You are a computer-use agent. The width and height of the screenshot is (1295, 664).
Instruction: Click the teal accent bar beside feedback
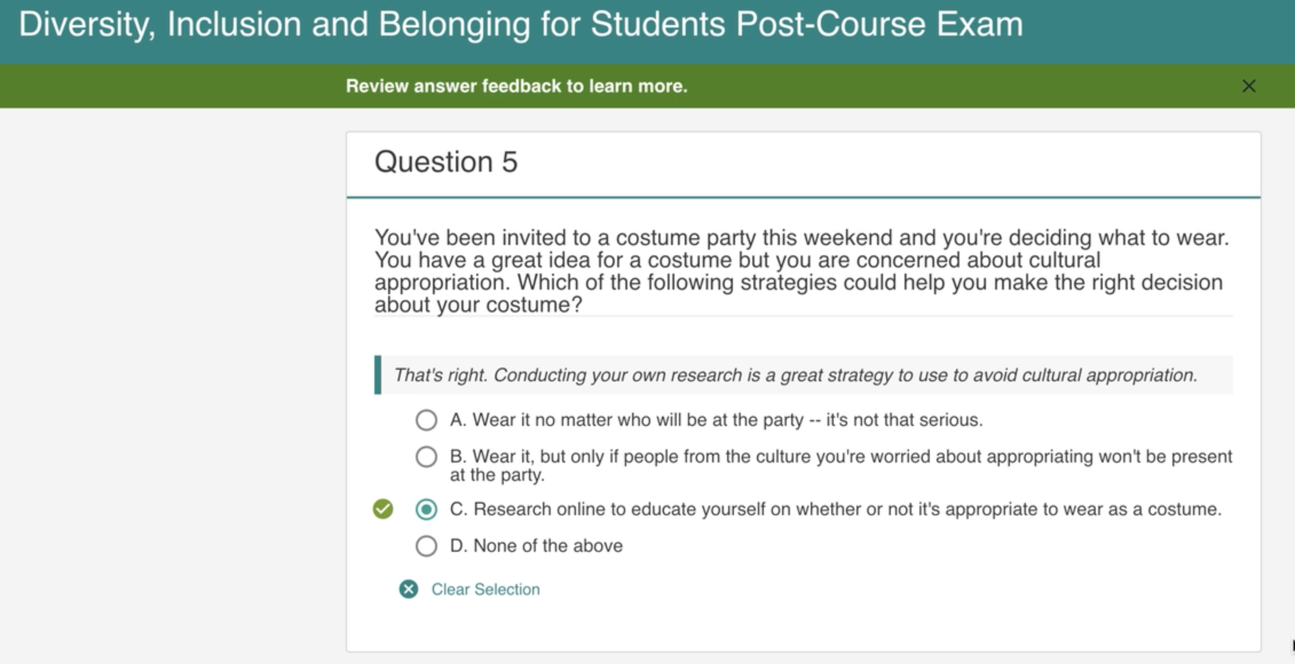(378, 375)
